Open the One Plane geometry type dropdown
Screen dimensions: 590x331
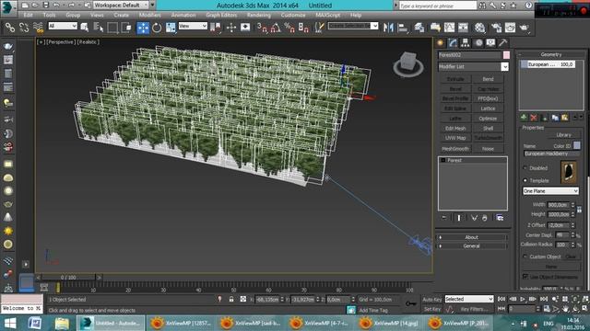[x=550, y=191]
